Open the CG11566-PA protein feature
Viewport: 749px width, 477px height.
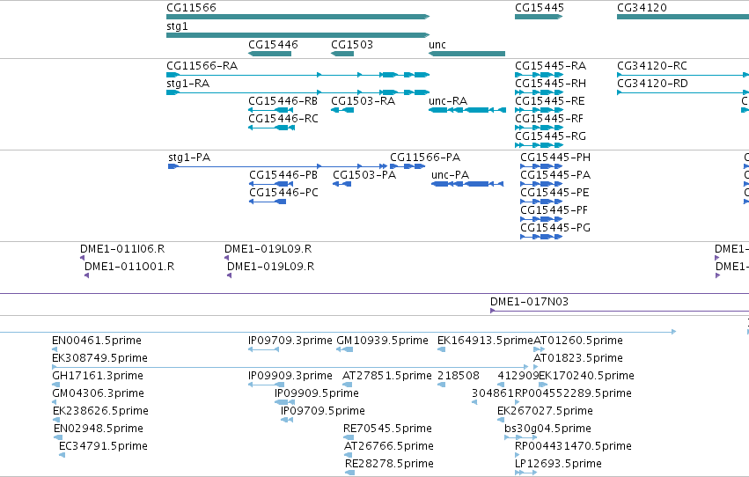[x=408, y=166]
